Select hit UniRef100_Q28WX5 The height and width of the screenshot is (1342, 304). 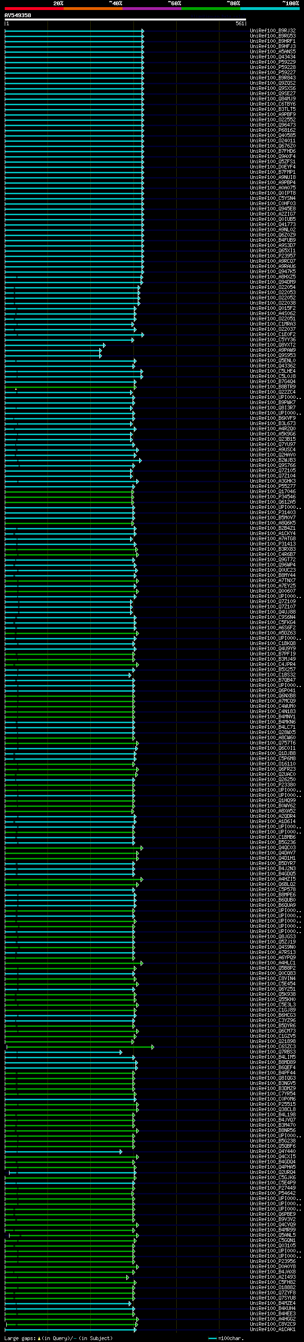click(x=273, y=733)
